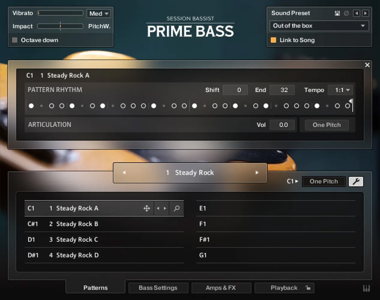
Task: Go to previous Sound Preset arrow
Action: pyautogui.click(x=356, y=13)
